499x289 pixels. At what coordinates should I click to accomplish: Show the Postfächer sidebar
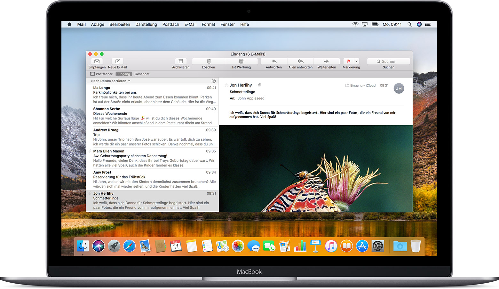(x=101, y=74)
